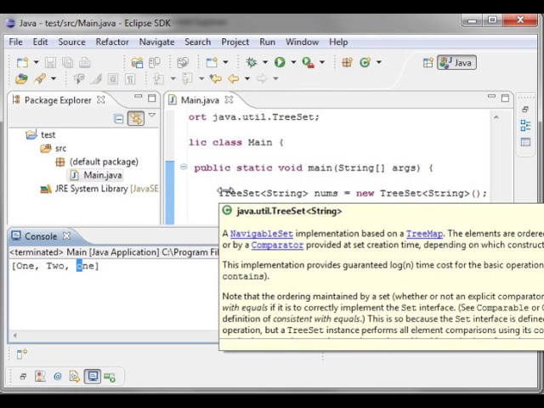Select the JRE System Library node
The image size is (544, 408).
coord(99,189)
